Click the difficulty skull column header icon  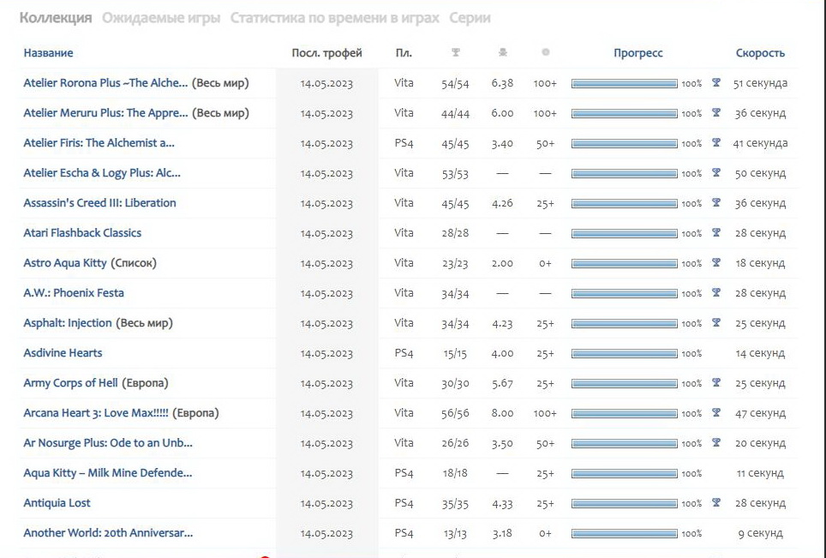tap(502, 53)
